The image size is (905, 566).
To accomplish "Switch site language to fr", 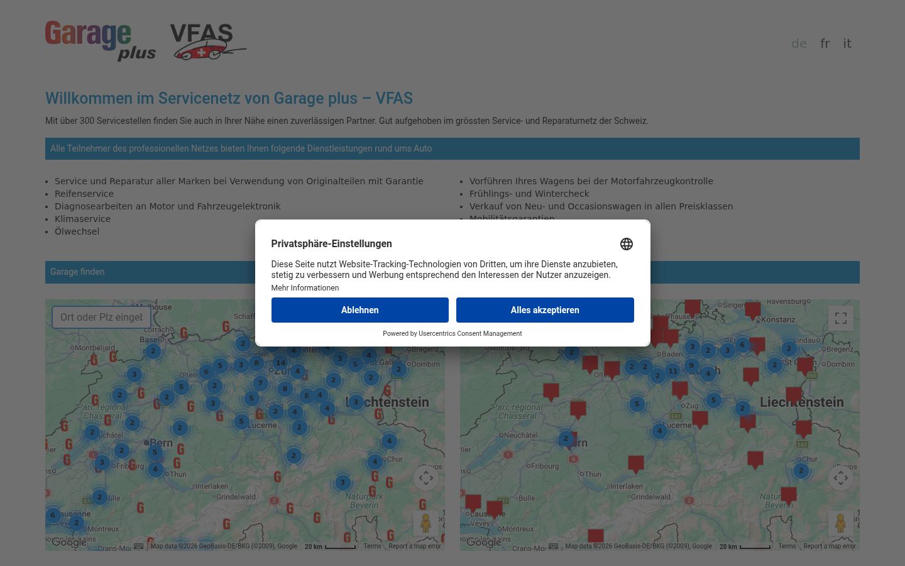I will (825, 43).
